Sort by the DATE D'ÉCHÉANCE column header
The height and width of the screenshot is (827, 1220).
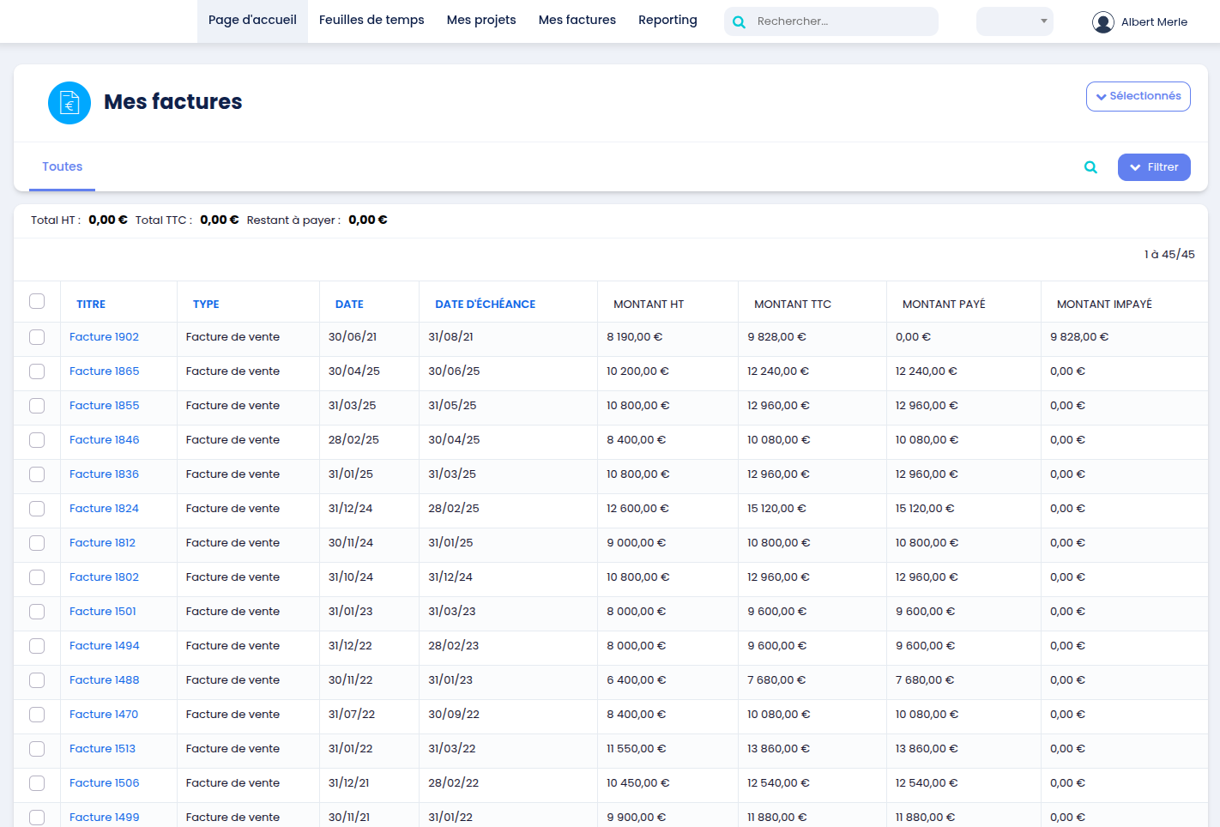point(485,305)
